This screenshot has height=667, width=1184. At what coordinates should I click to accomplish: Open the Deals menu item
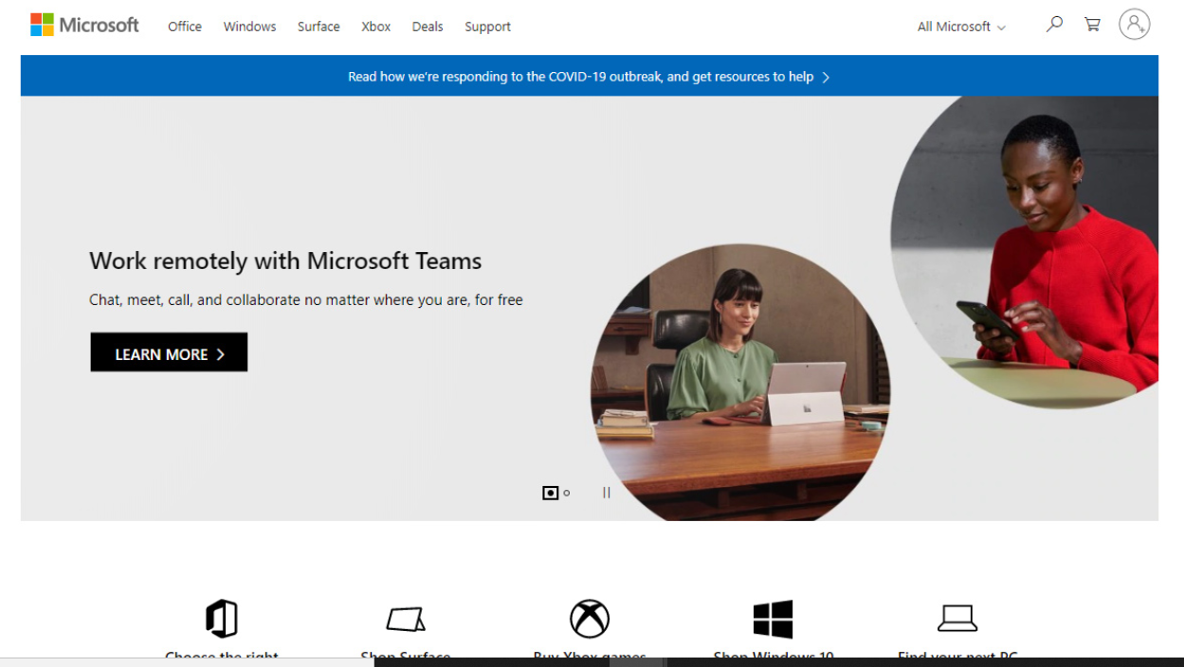[x=428, y=27]
